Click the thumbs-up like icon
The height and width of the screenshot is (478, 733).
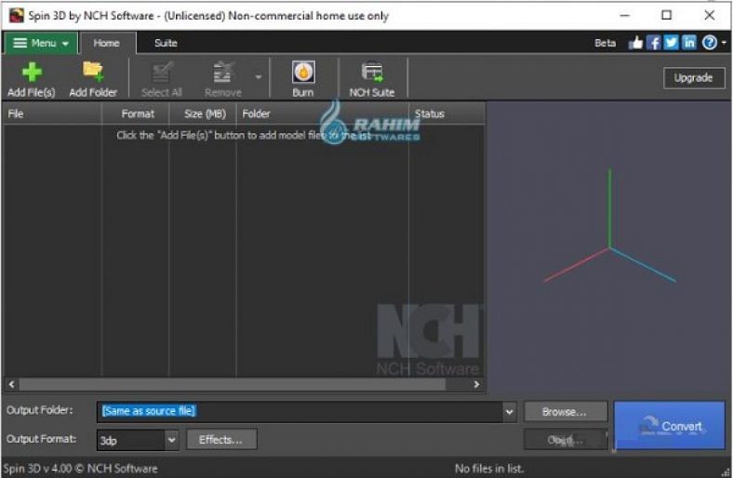[634, 43]
